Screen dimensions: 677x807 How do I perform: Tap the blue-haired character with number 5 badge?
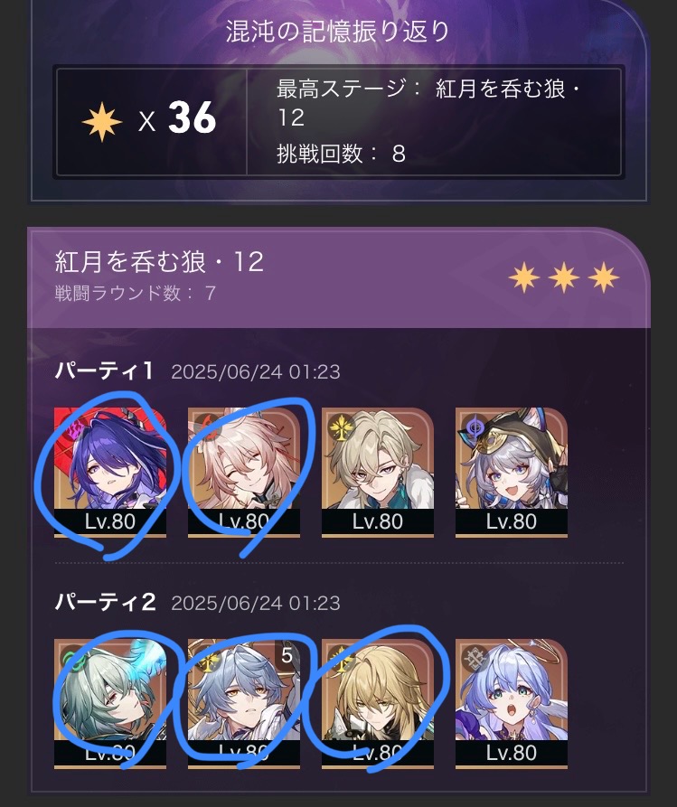pos(244,704)
